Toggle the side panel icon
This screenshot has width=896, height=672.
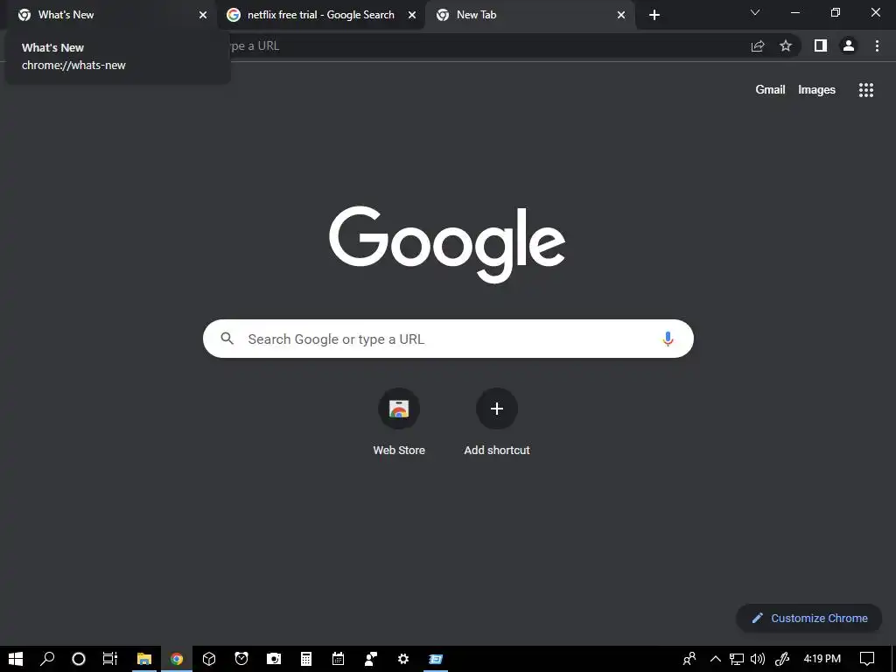pyautogui.click(x=821, y=45)
